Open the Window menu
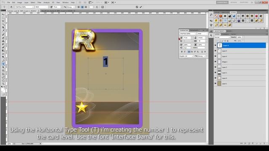This screenshot has width=269, height=151. coord(66,3)
